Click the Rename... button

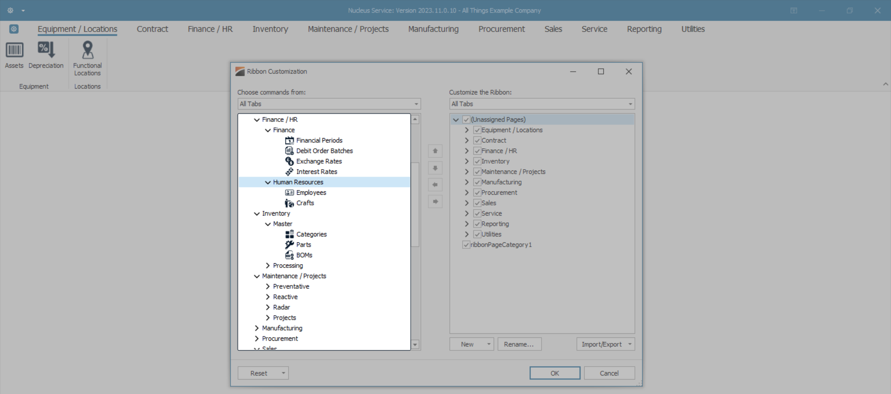(x=519, y=344)
